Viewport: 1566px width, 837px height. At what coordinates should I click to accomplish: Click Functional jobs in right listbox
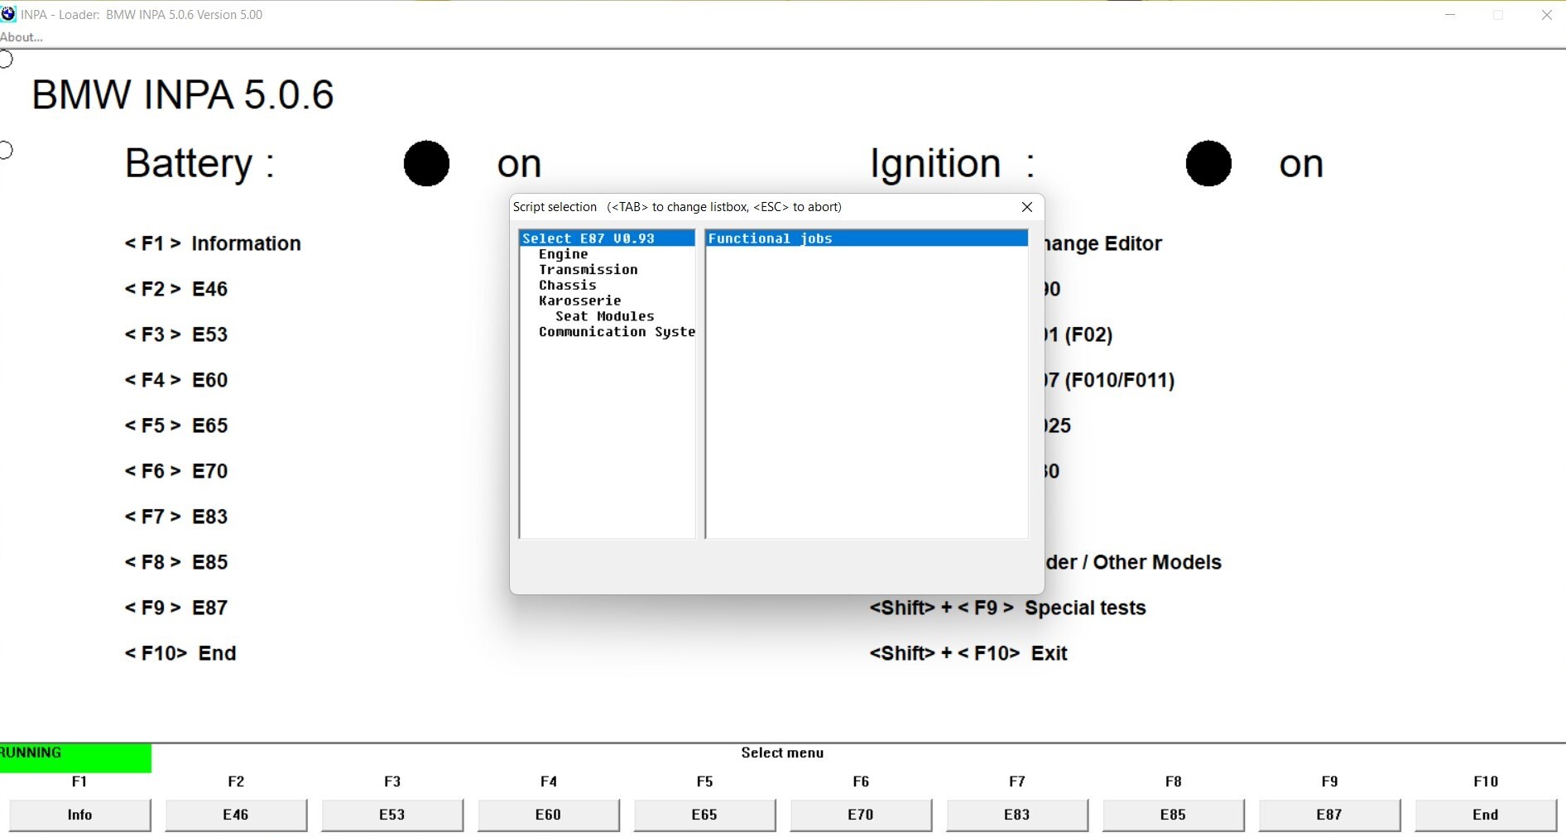click(x=771, y=238)
